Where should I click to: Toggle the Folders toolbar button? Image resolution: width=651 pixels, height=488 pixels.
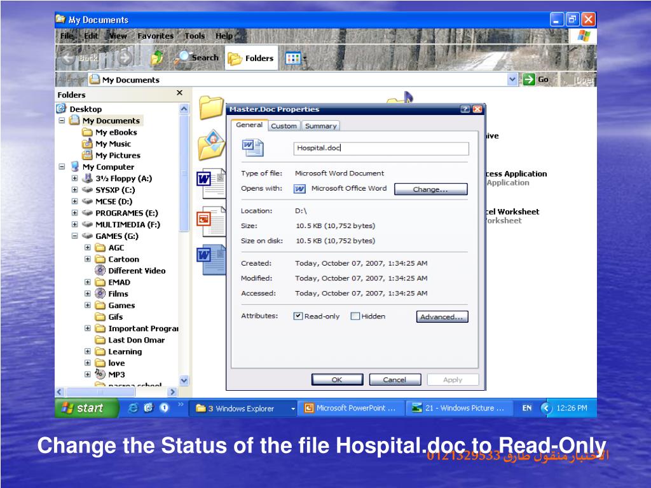(x=251, y=58)
